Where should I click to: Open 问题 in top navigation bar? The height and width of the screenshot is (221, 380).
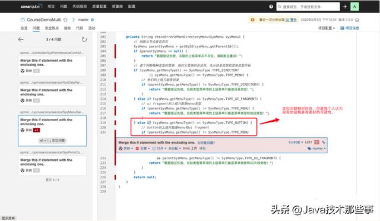pyautogui.click(x=64, y=7)
